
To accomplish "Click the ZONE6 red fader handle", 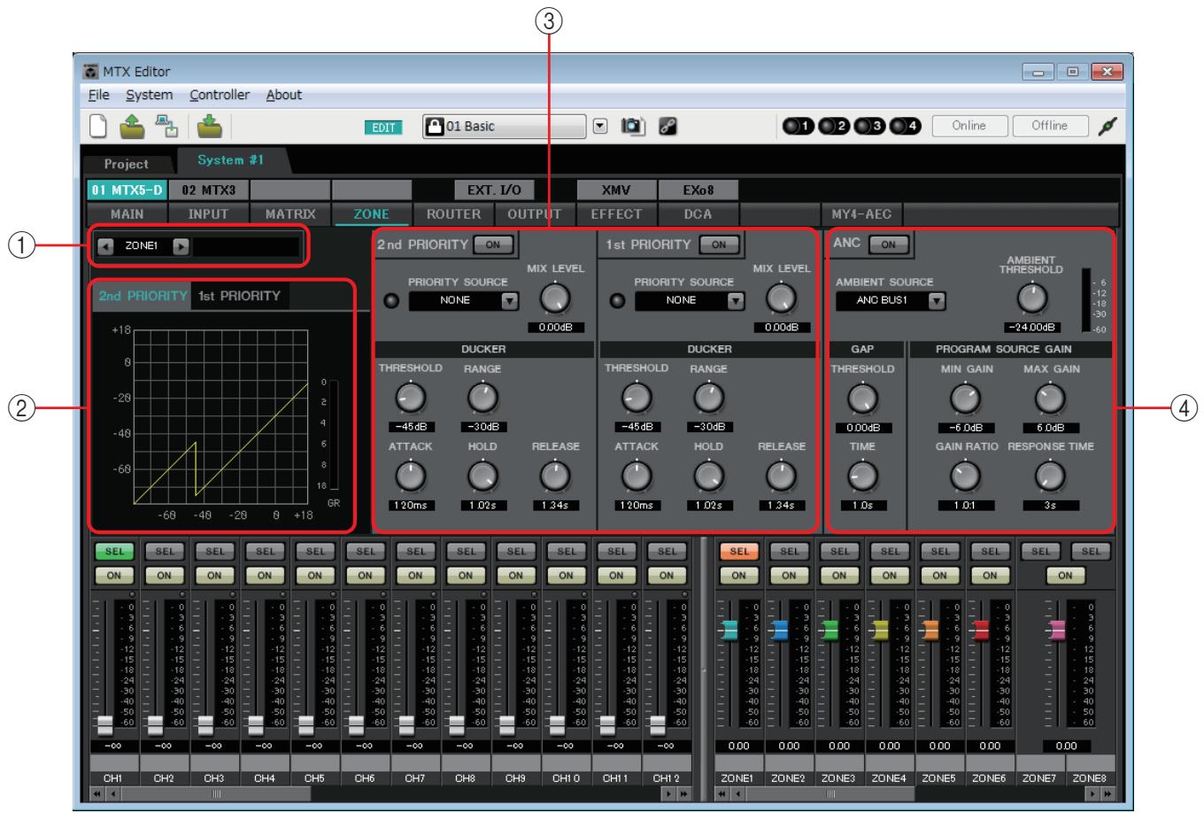I will (981, 630).
